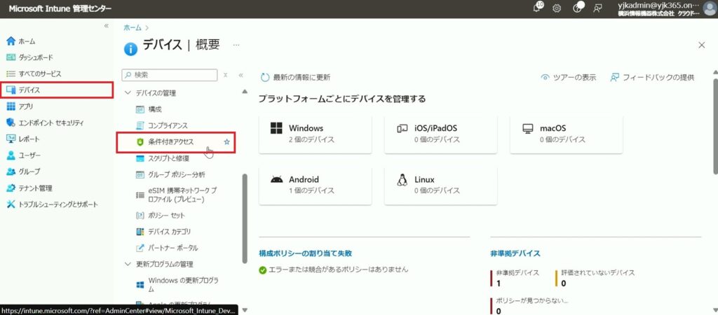Screen dimensions: 718x315
Task: Open the user account avatar
Action: click(710, 8)
